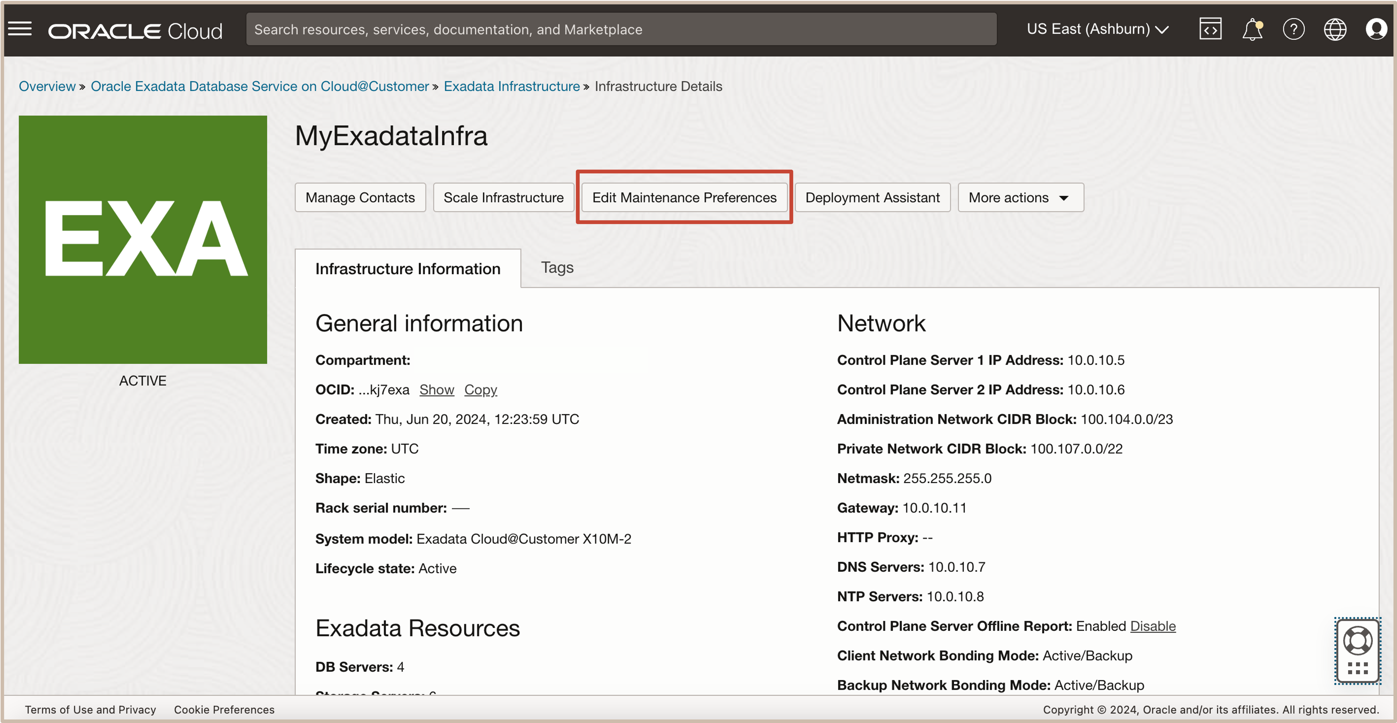This screenshot has height=723, width=1397.
Task: Select the Infrastructure Information tab
Action: [408, 269]
